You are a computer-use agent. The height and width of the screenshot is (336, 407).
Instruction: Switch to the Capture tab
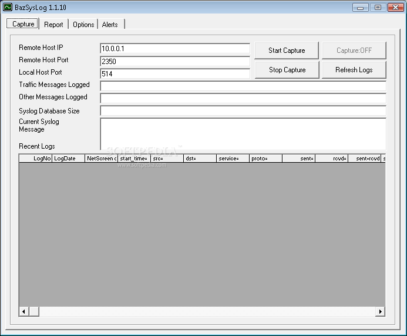point(23,24)
